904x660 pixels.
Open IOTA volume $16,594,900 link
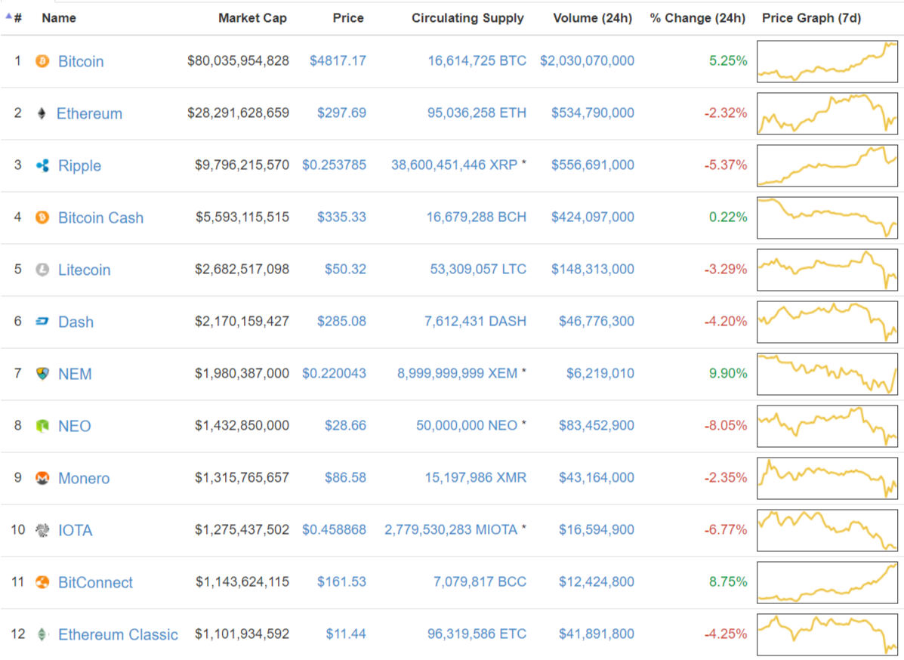(596, 529)
